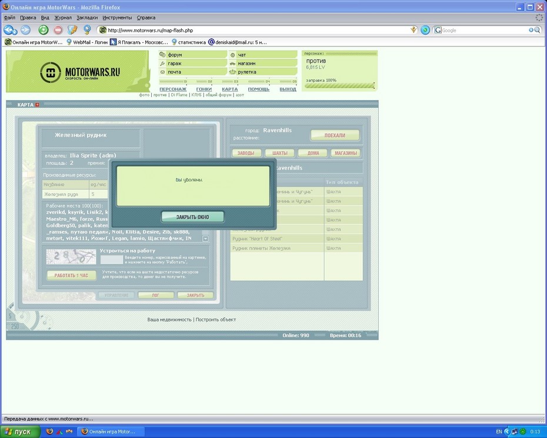The width and height of the screenshot is (547, 438).
Task: Click the ГОНКИ navigation tab
Action: coord(204,89)
